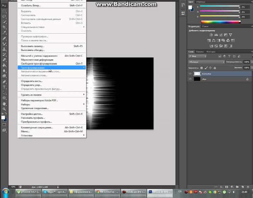Toggle lock transparent pixels
The image size is (253, 198).
tap(201, 68)
